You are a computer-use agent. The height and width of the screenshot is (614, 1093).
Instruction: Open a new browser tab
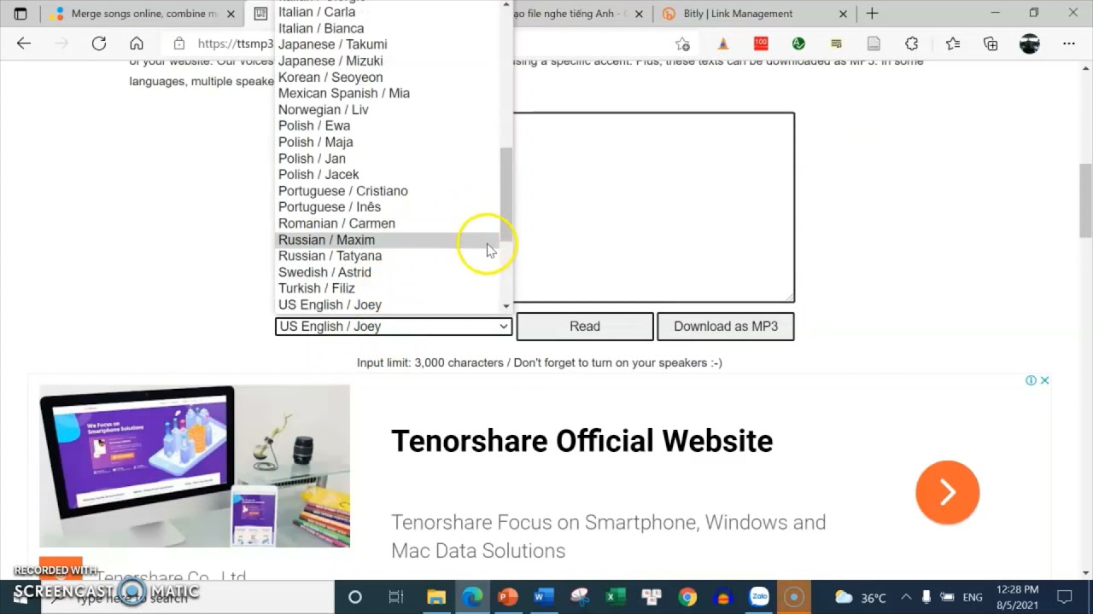pyautogui.click(x=872, y=14)
